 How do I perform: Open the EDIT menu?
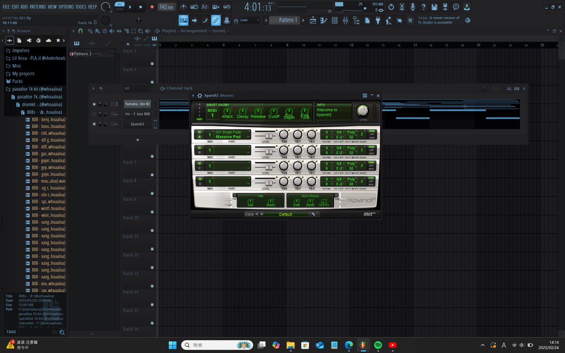pyautogui.click(x=16, y=7)
